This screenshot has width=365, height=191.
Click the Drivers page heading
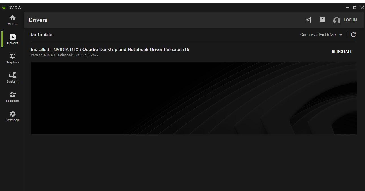[x=38, y=20]
